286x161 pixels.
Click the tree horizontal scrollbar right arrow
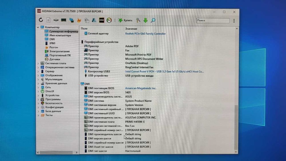[76, 152]
